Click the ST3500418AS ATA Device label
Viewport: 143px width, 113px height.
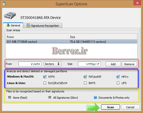coord(40,18)
